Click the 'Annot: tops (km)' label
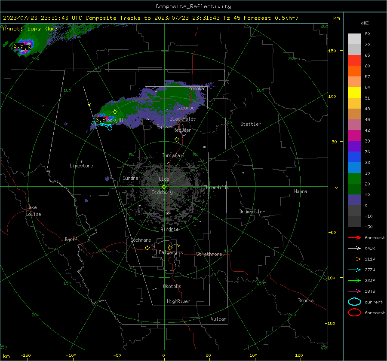Viewport: 387px width, 361px height. coord(30,29)
